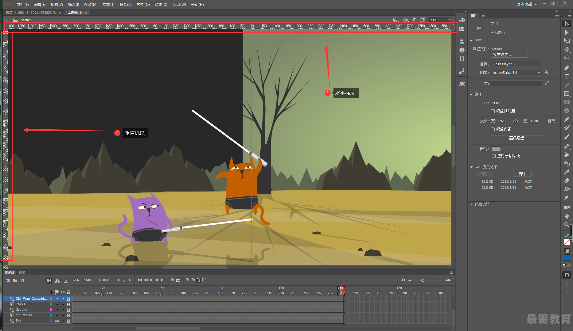The height and width of the screenshot is (331, 573).
Task: Open the edit symbols dropdown
Action: (406, 20)
